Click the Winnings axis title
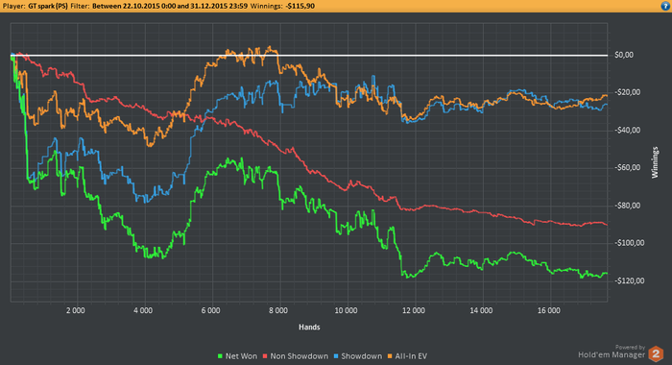 click(x=655, y=162)
